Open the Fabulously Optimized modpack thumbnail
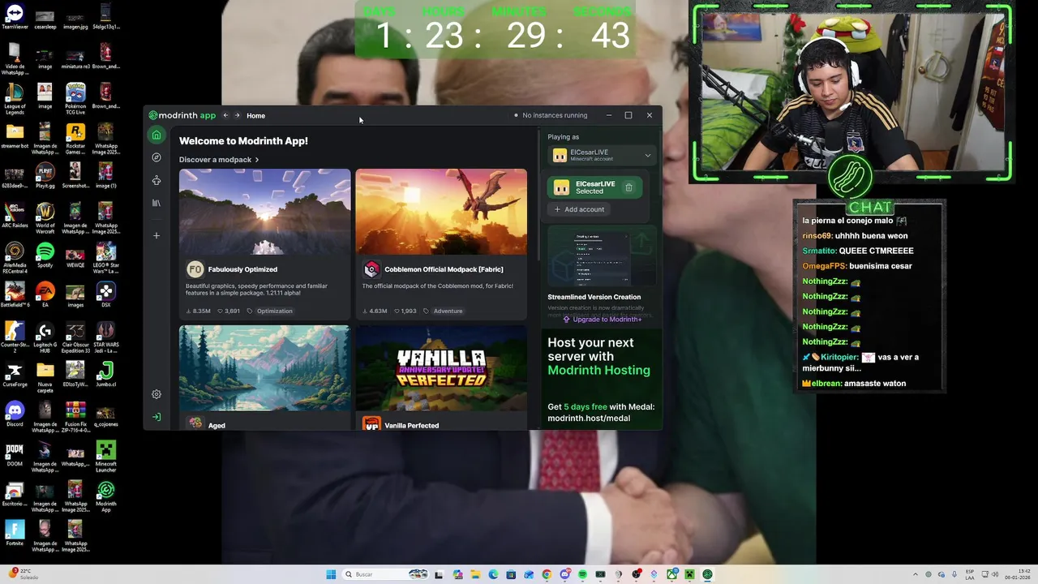The width and height of the screenshot is (1038, 584). (x=264, y=212)
